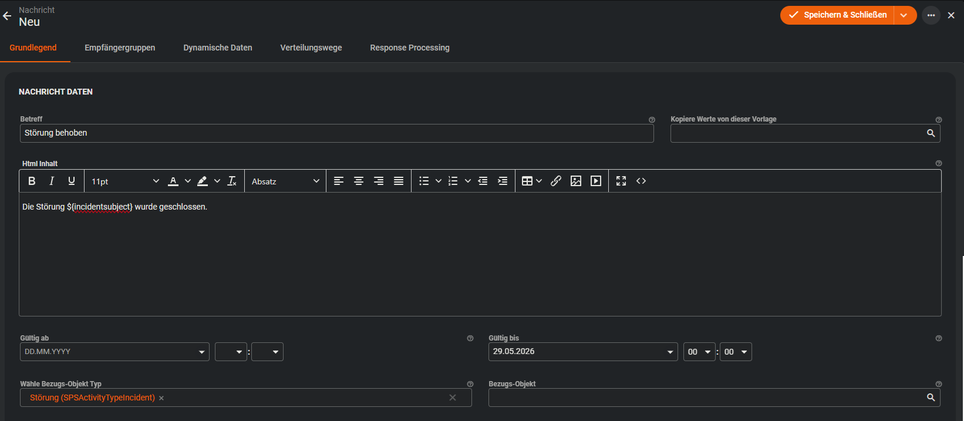Insert an image into Html Inhalt
Image resolution: width=964 pixels, height=421 pixels.
pos(576,181)
